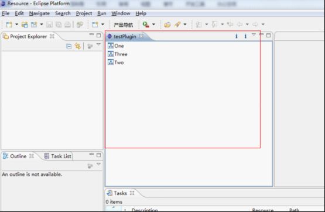Click the 0 items label in Tasks

[114, 202]
